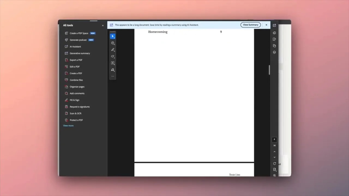Click the Organize pages icon
Screen dimensions: 349x196
click(66, 87)
